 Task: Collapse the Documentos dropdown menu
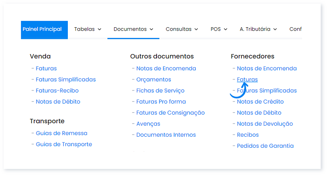[x=133, y=29]
